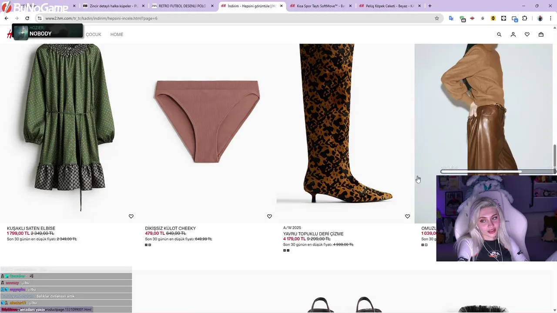Click chat message 'balıklar dinlensin artık'
The image size is (557, 313).
(x=56, y=296)
